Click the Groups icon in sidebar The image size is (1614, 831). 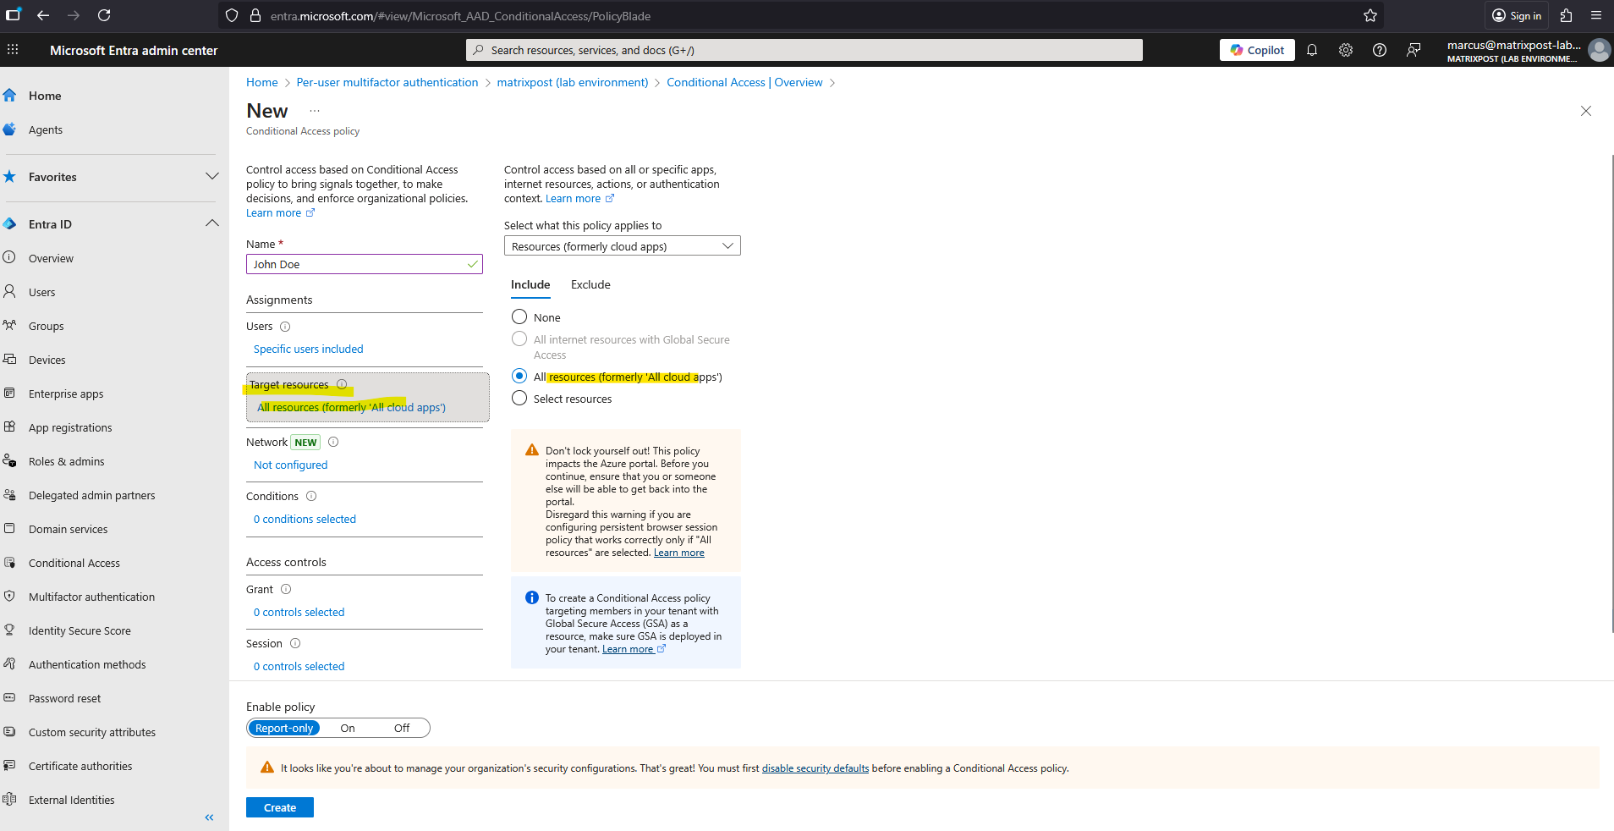9,326
